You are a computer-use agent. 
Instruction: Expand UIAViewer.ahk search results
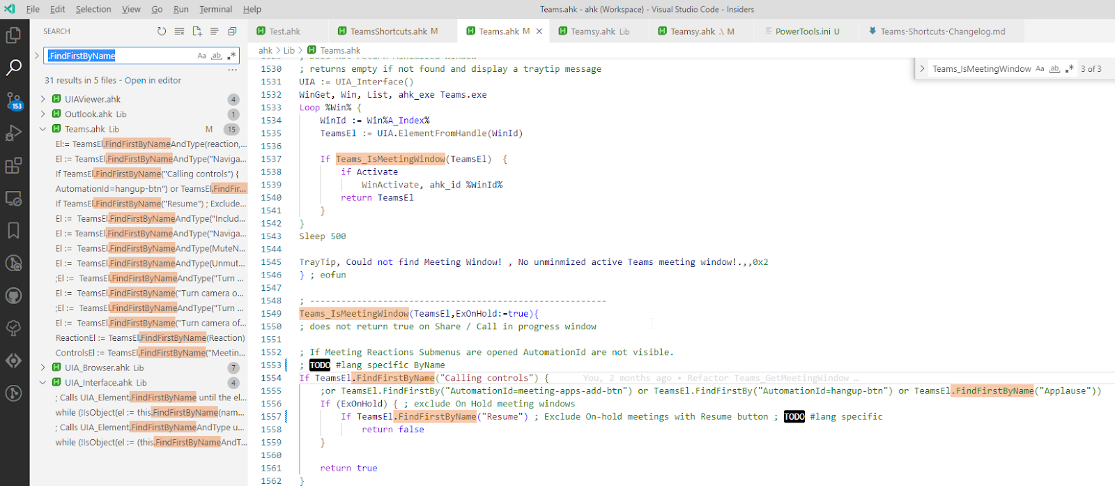pos(43,99)
